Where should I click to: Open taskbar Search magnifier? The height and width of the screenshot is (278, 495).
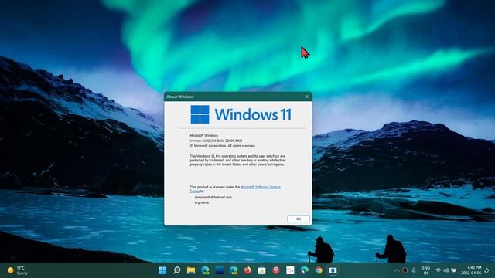[x=177, y=270]
